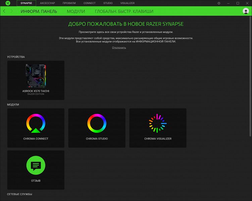This screenshot has width=252, height=201.
Task: Click the СЕТЕВЫЕ СЛУЖБЫ section heading
Action: click(19, 194)
